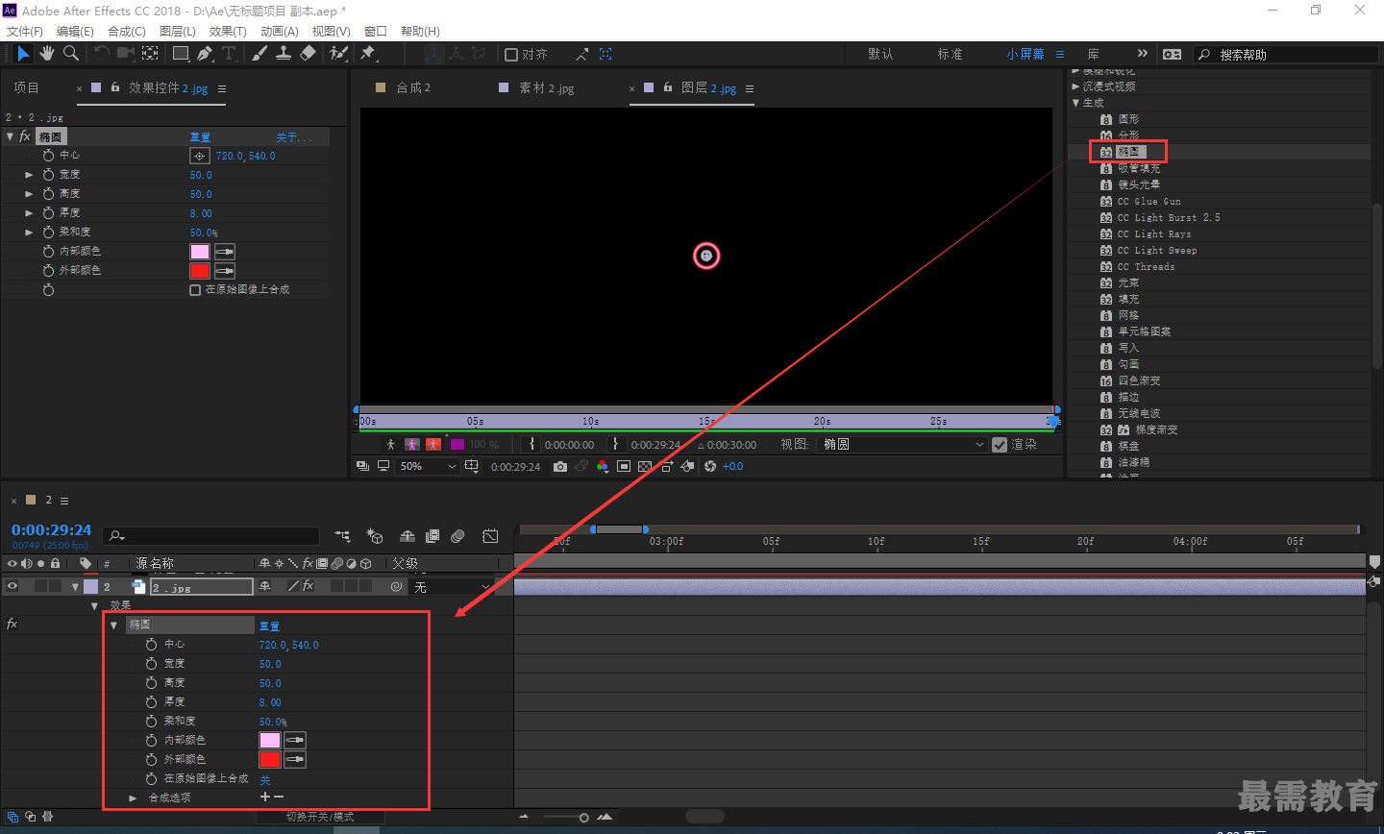Image resolution: width=1384 pixels, height=834 pixels.
Task: Toggle 宽度 stopwatch in timeline
Action: [x=151, y=664]
